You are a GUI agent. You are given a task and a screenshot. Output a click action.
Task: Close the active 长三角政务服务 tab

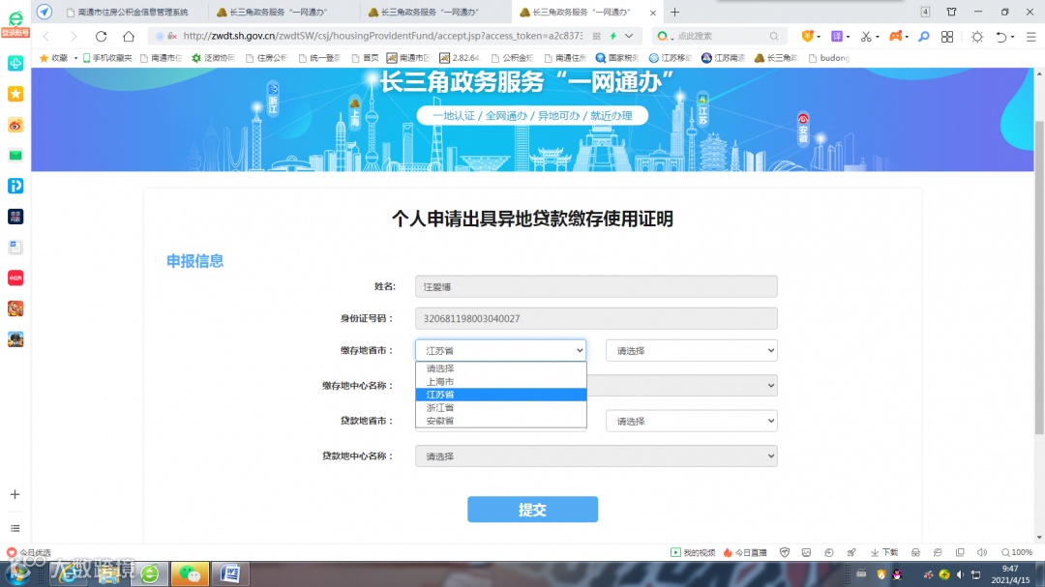tap(653, 13)
